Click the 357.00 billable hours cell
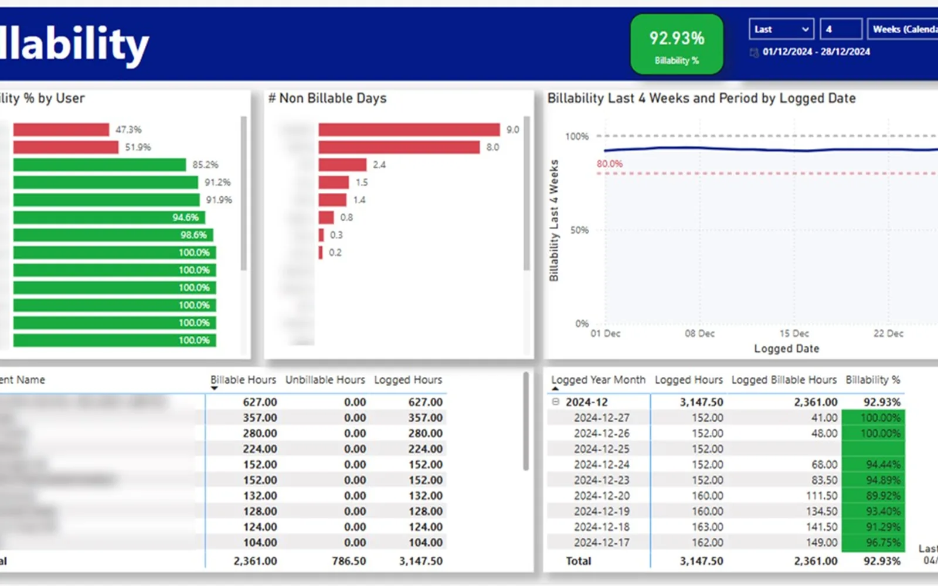 click(260, 418)
